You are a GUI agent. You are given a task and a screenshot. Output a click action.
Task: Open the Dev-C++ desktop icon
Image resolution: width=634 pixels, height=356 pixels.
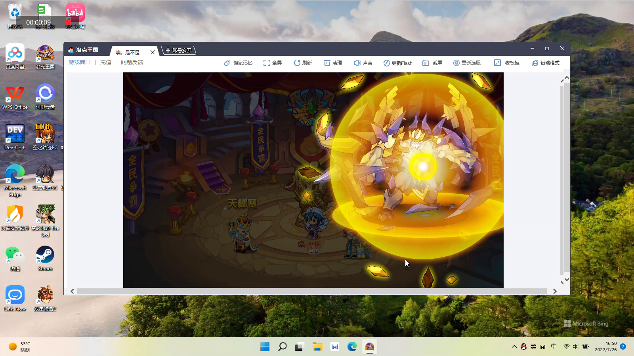[x=15, y=137]
